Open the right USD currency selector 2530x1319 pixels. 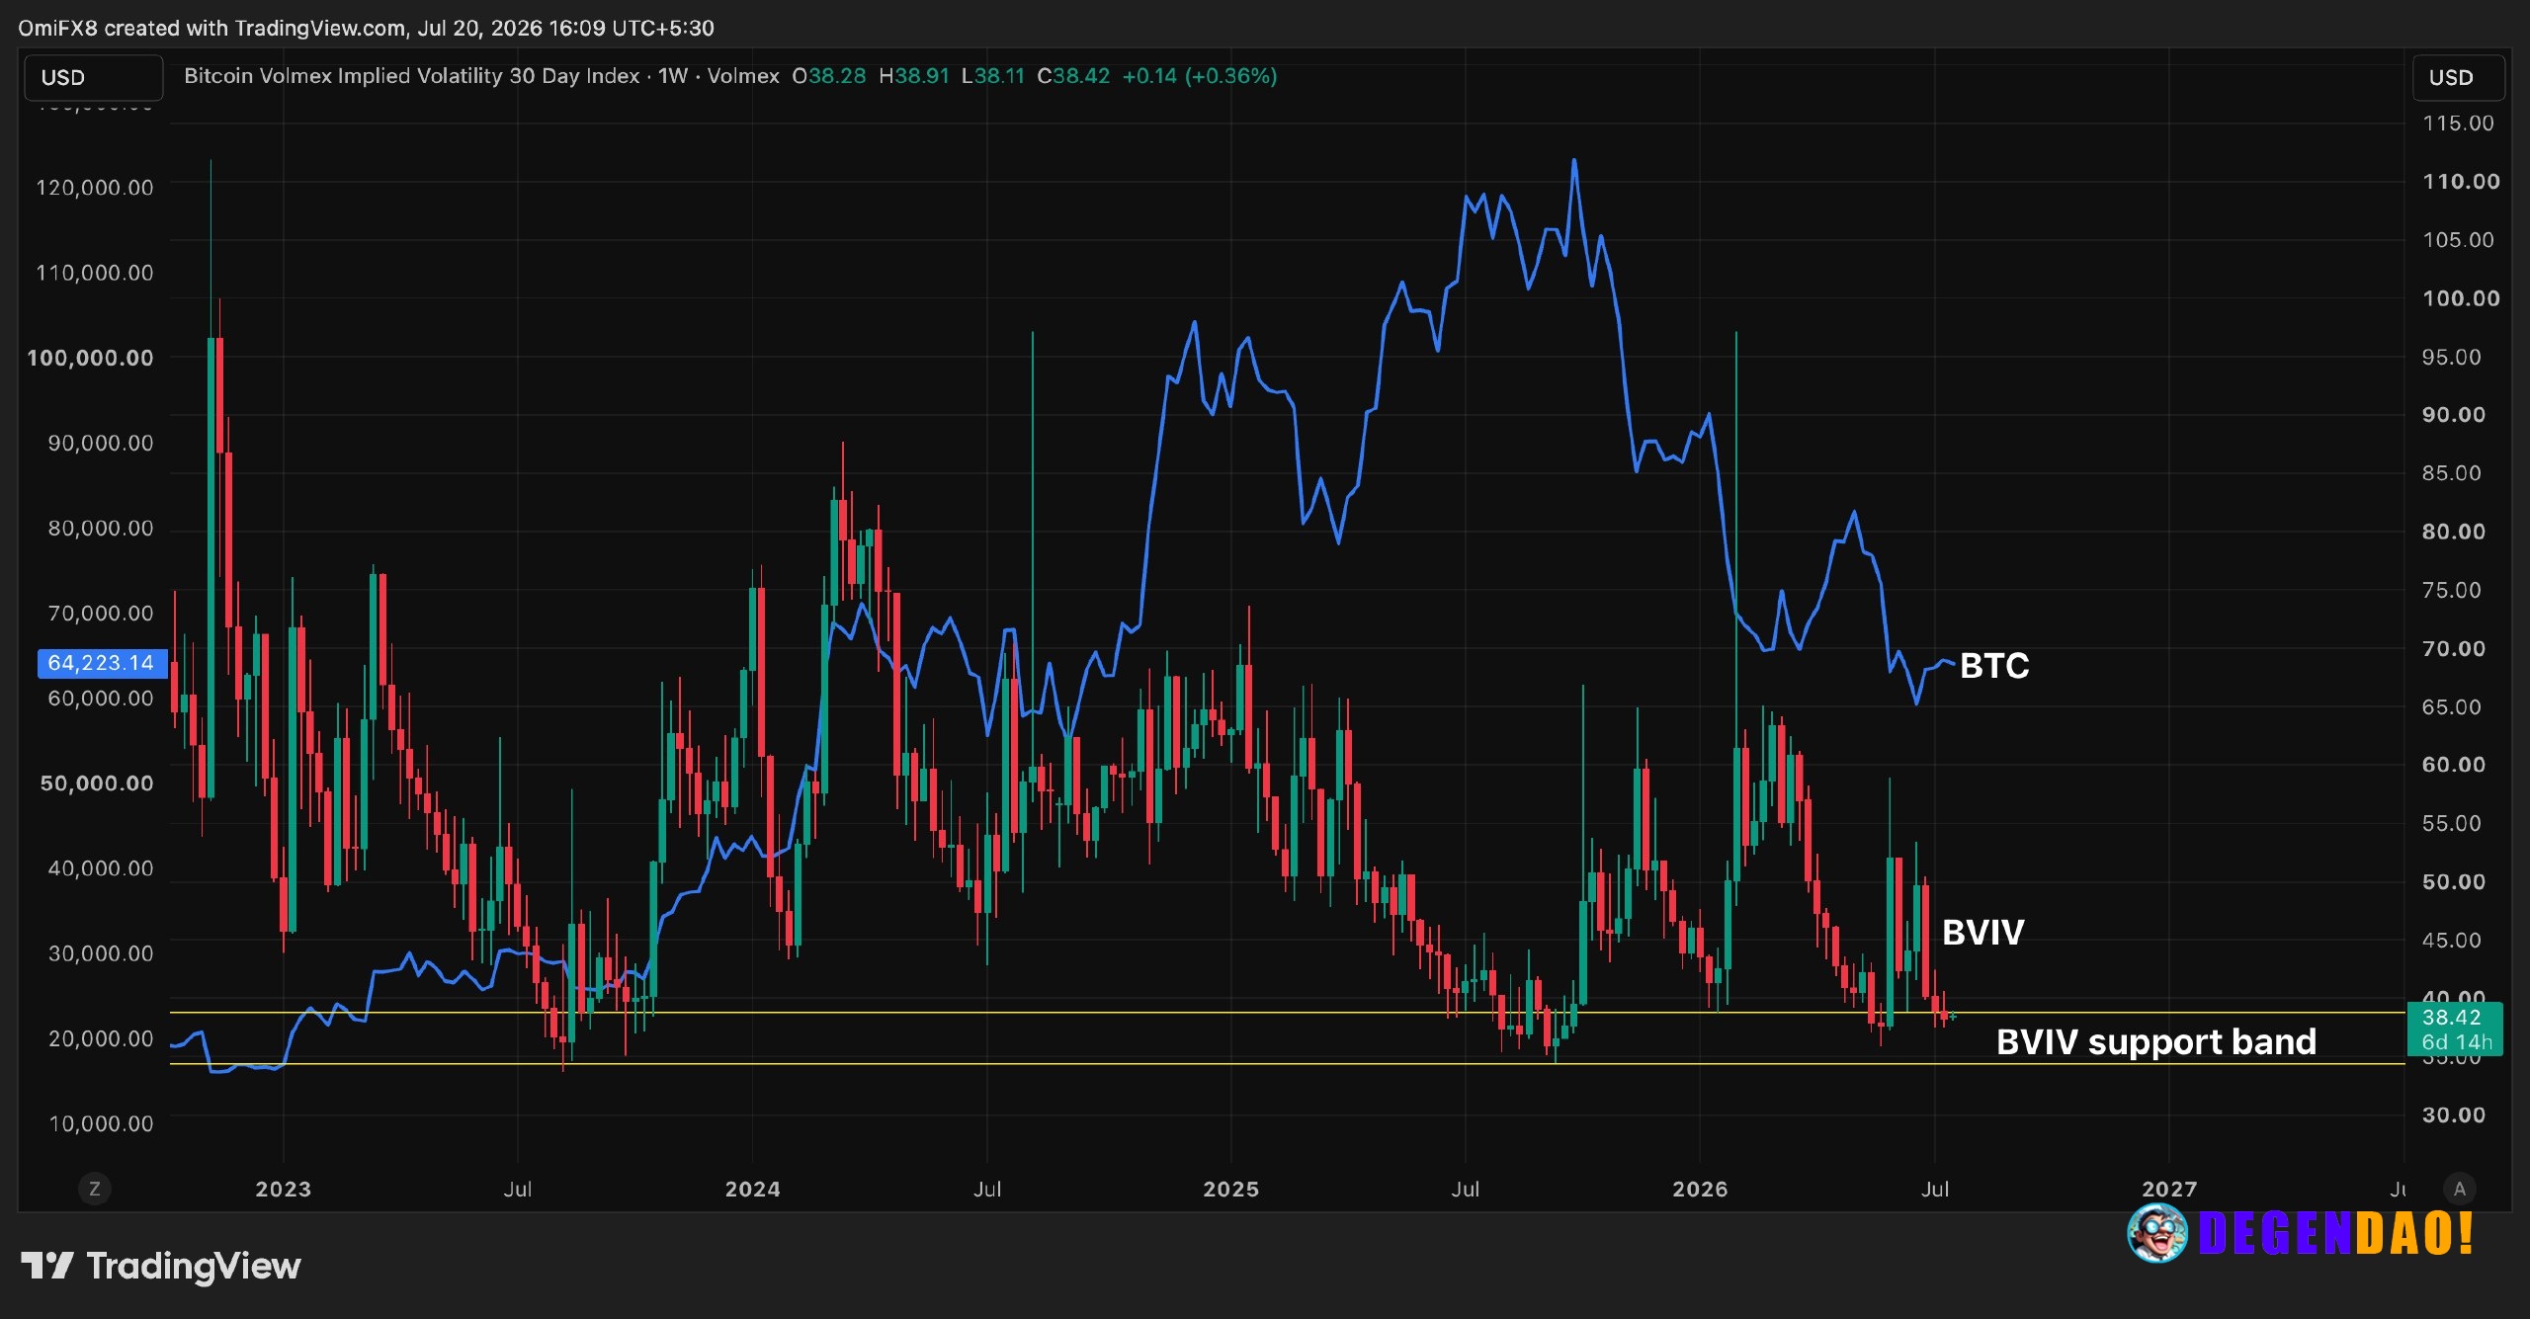pos(2458,78)
